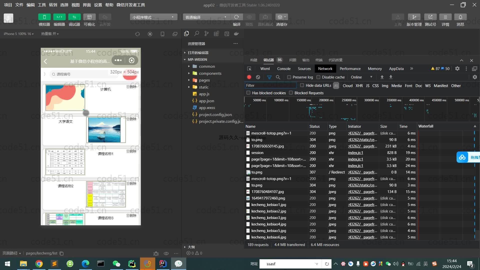Export HAR file download arrow
This screenshot has height=270, width=480.
click(391, 77)
